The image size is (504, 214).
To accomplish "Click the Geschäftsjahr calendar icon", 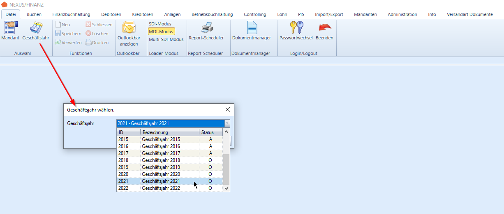I will click(36, 28).
